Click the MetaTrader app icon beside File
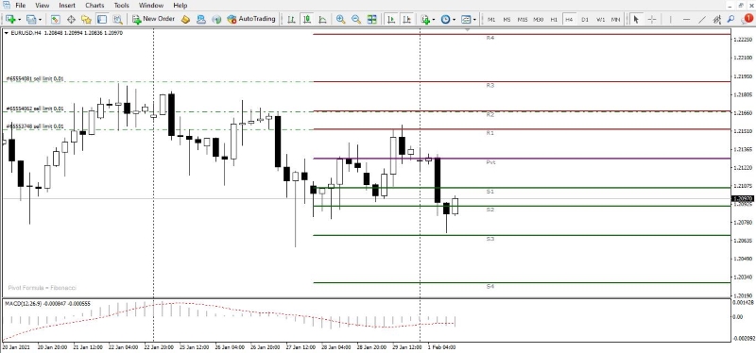756x353 pixels. (7, 6)
